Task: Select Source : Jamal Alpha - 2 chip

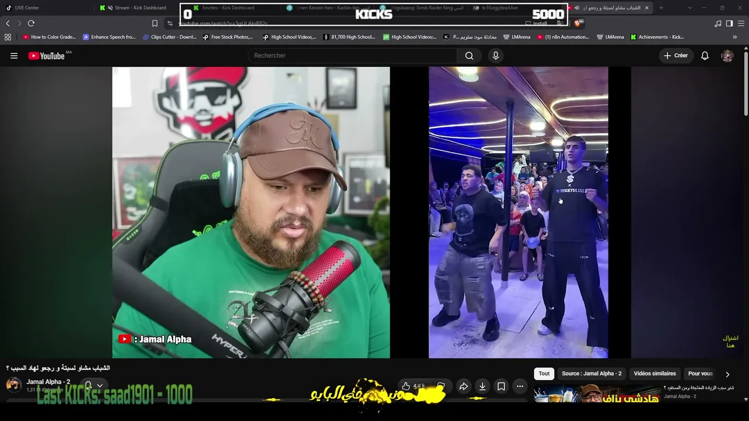Action: (x=592, y=374)
